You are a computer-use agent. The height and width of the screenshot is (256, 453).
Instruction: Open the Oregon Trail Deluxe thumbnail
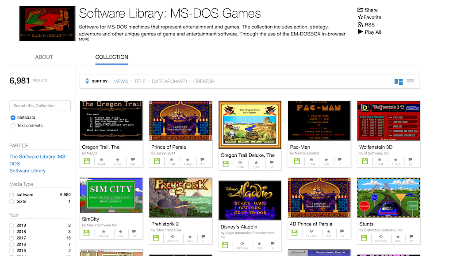250,124
